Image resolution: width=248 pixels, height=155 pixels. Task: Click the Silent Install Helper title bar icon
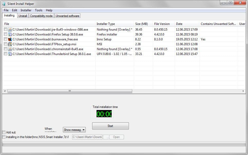(3, 4)
